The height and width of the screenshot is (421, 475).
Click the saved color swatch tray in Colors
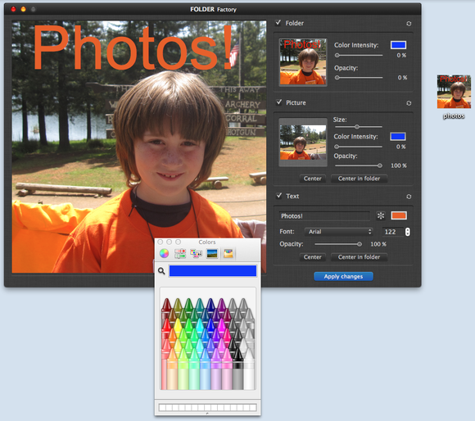tap(207, 407)
